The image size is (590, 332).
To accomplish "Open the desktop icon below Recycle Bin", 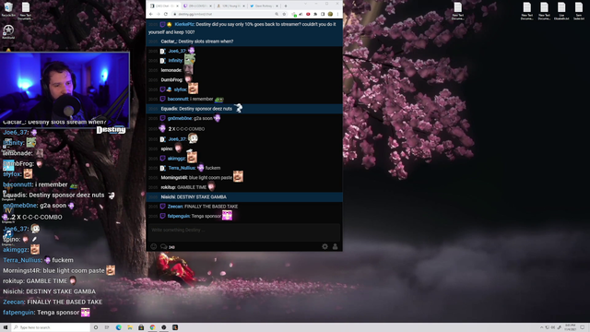I will coord(8,31).
